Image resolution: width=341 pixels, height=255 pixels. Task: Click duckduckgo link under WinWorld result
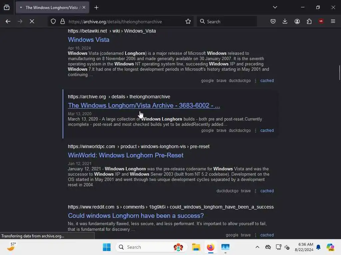click(x=227, y=191)
